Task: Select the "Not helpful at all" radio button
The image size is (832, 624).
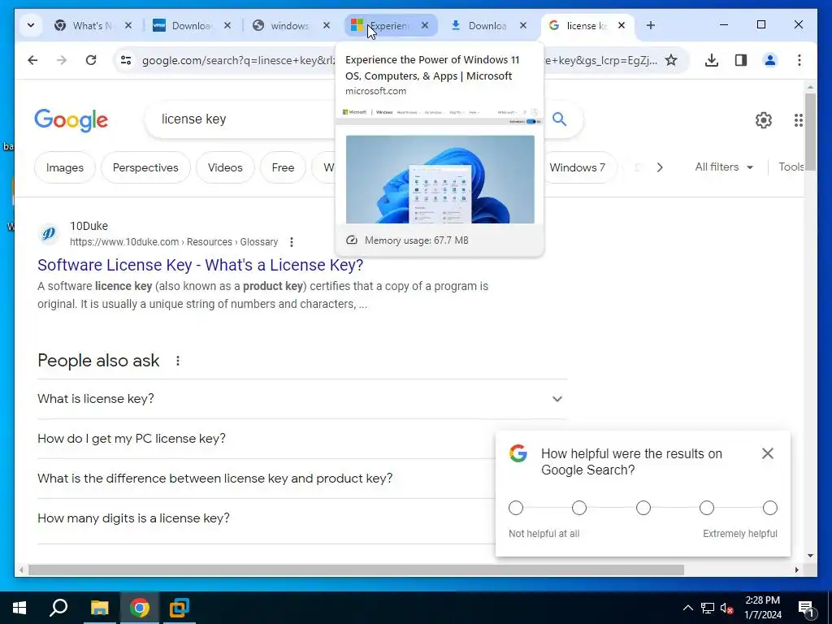Action: [x=516, y=508]
